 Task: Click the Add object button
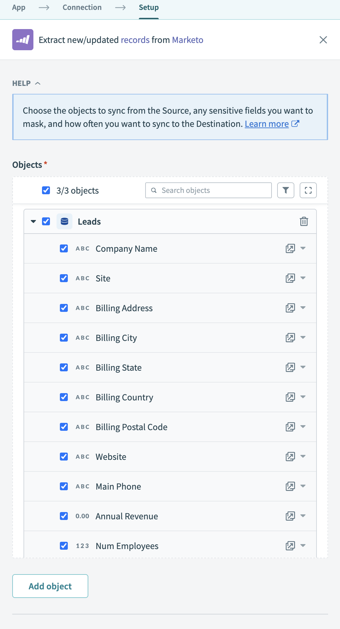50,586
